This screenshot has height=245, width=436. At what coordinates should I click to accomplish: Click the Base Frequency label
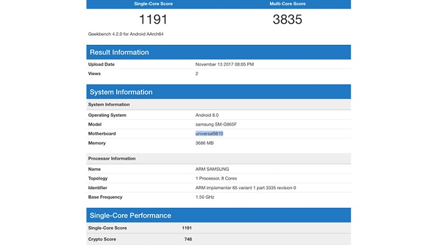[x=105, y=197]
